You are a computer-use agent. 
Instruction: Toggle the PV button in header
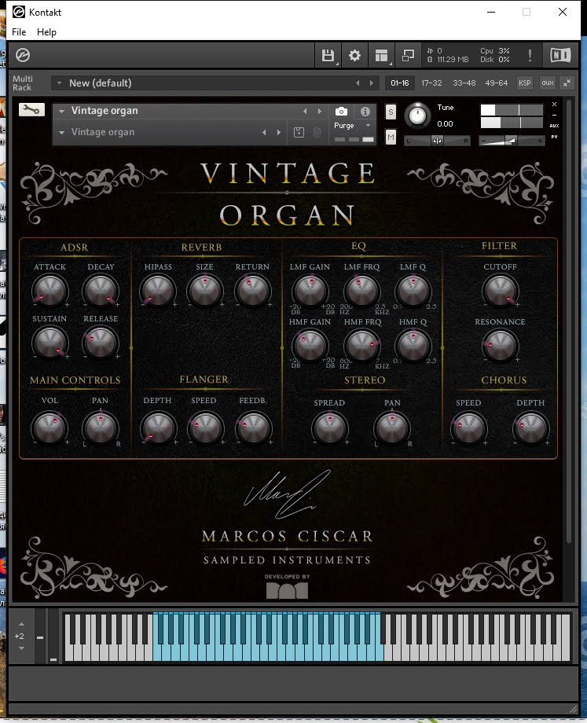click(554, 137)
